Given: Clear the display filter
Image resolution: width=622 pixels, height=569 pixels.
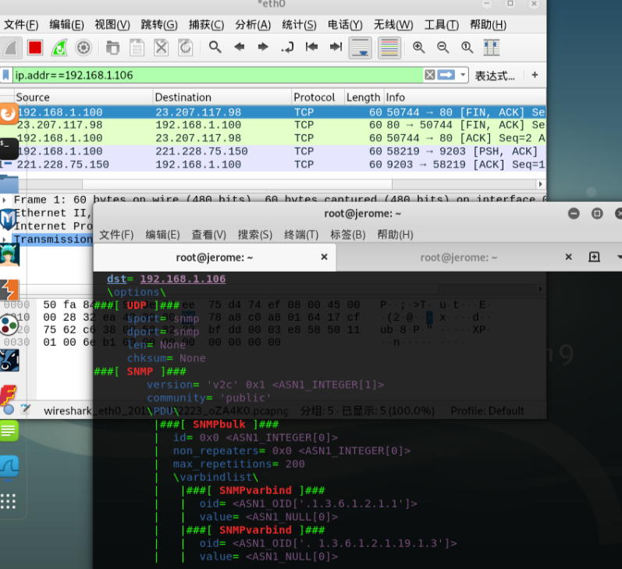Looking at the screenshot, I should (429, 75).
